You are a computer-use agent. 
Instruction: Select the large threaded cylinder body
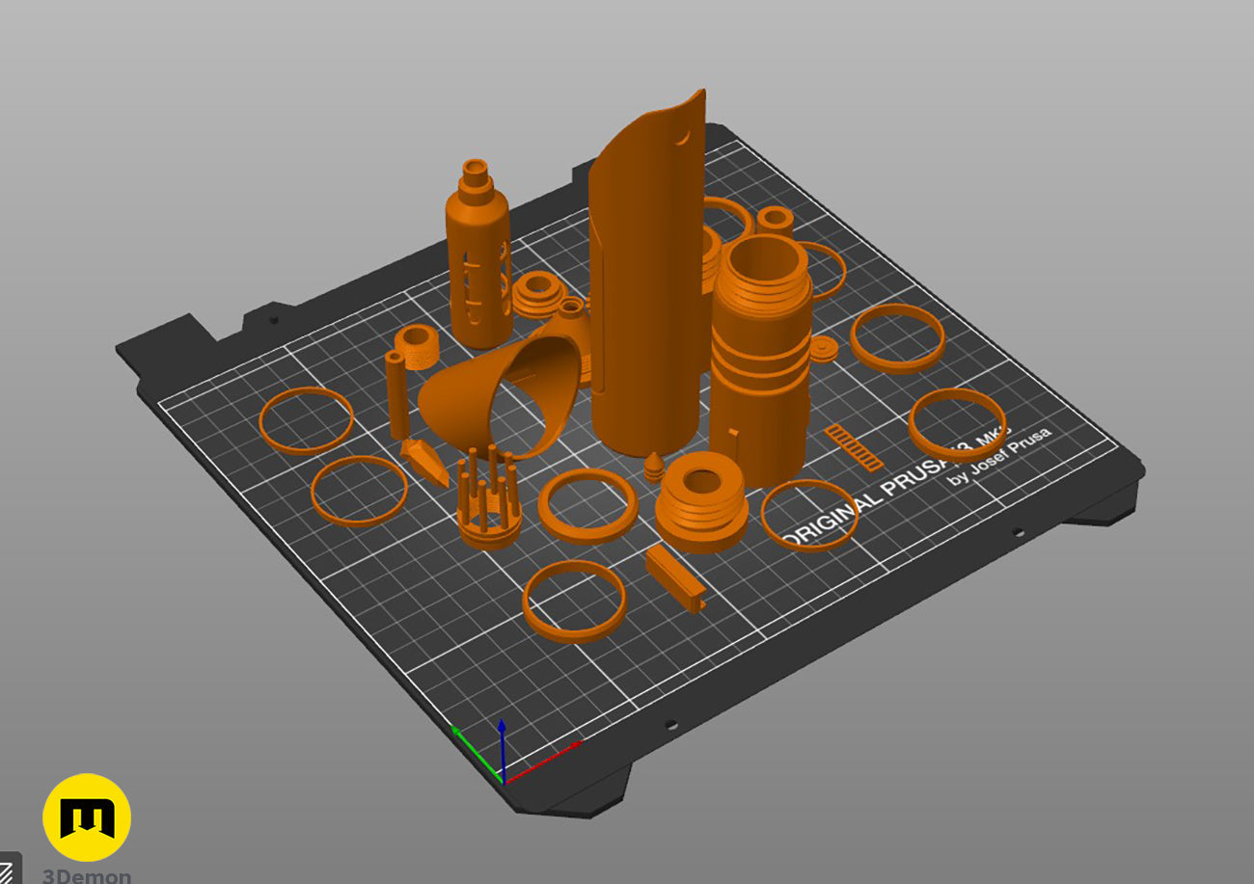[759, 360]
